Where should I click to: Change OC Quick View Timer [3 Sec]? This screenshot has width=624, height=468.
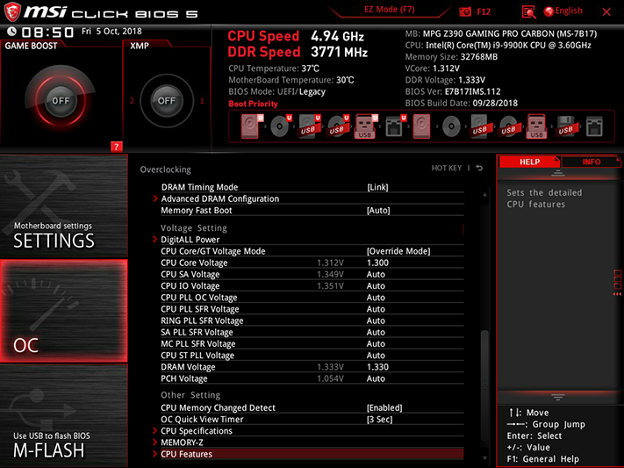[380, 420]
